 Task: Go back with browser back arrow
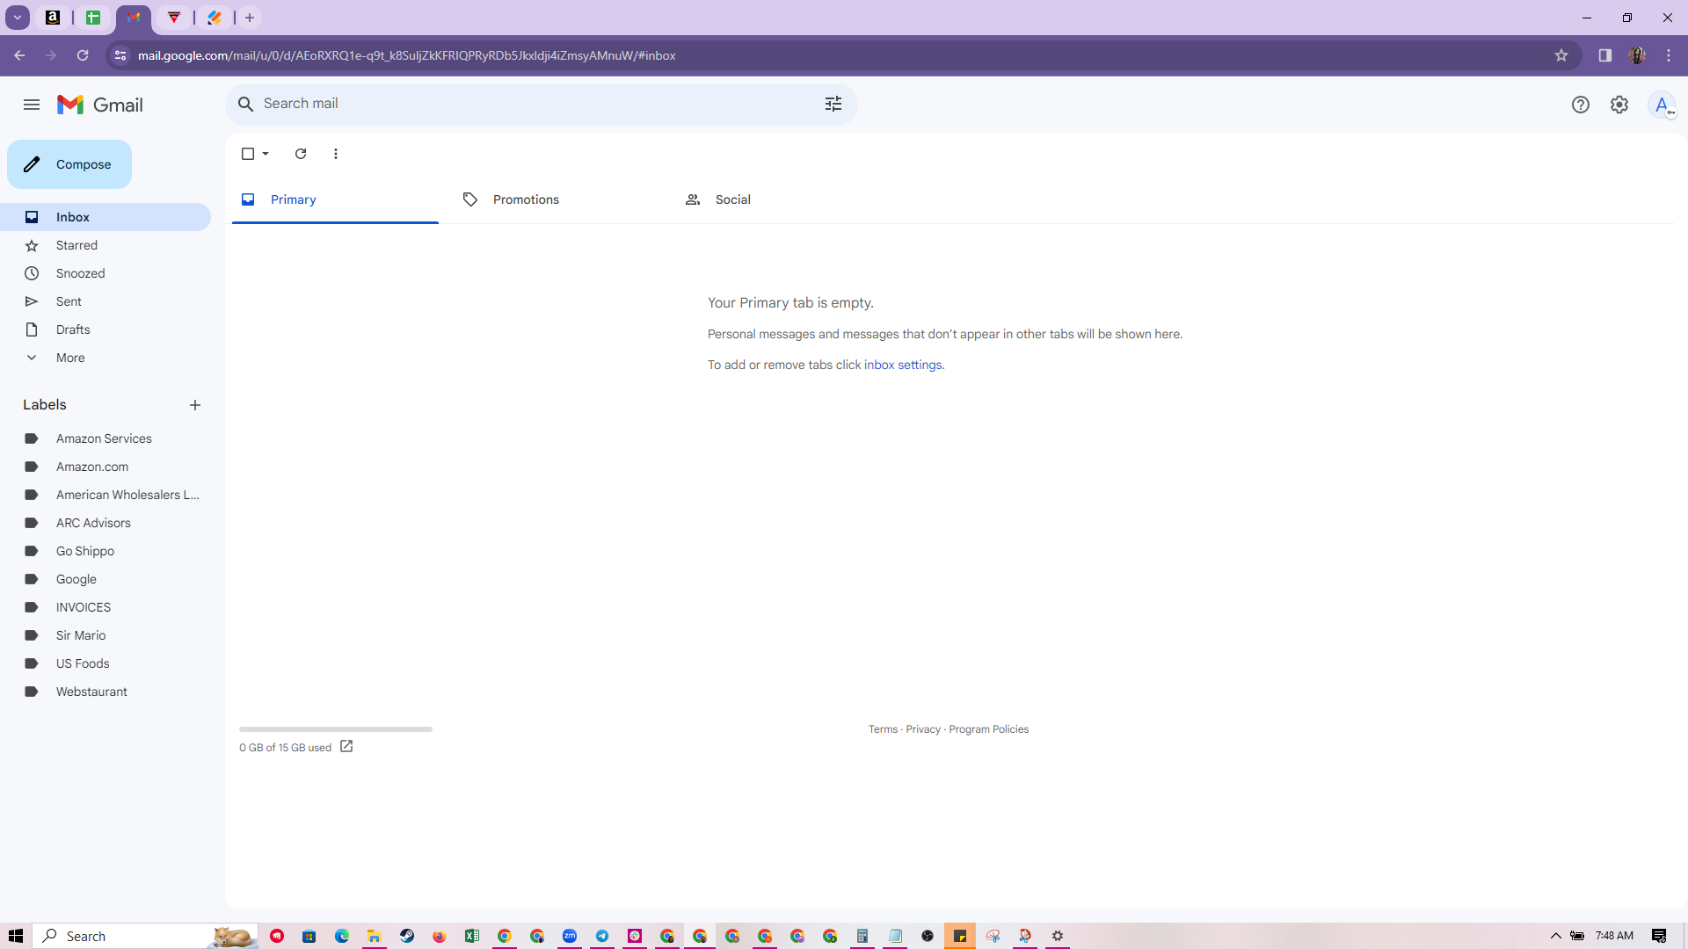[19, 55]
